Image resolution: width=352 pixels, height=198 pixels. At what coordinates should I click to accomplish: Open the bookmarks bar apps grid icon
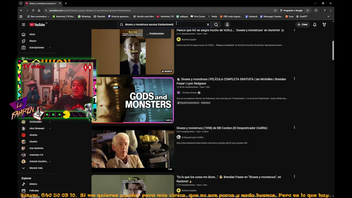pos(21,16)
